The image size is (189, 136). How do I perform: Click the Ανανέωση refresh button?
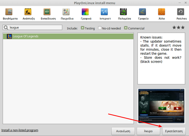click(x=123, y=131)
